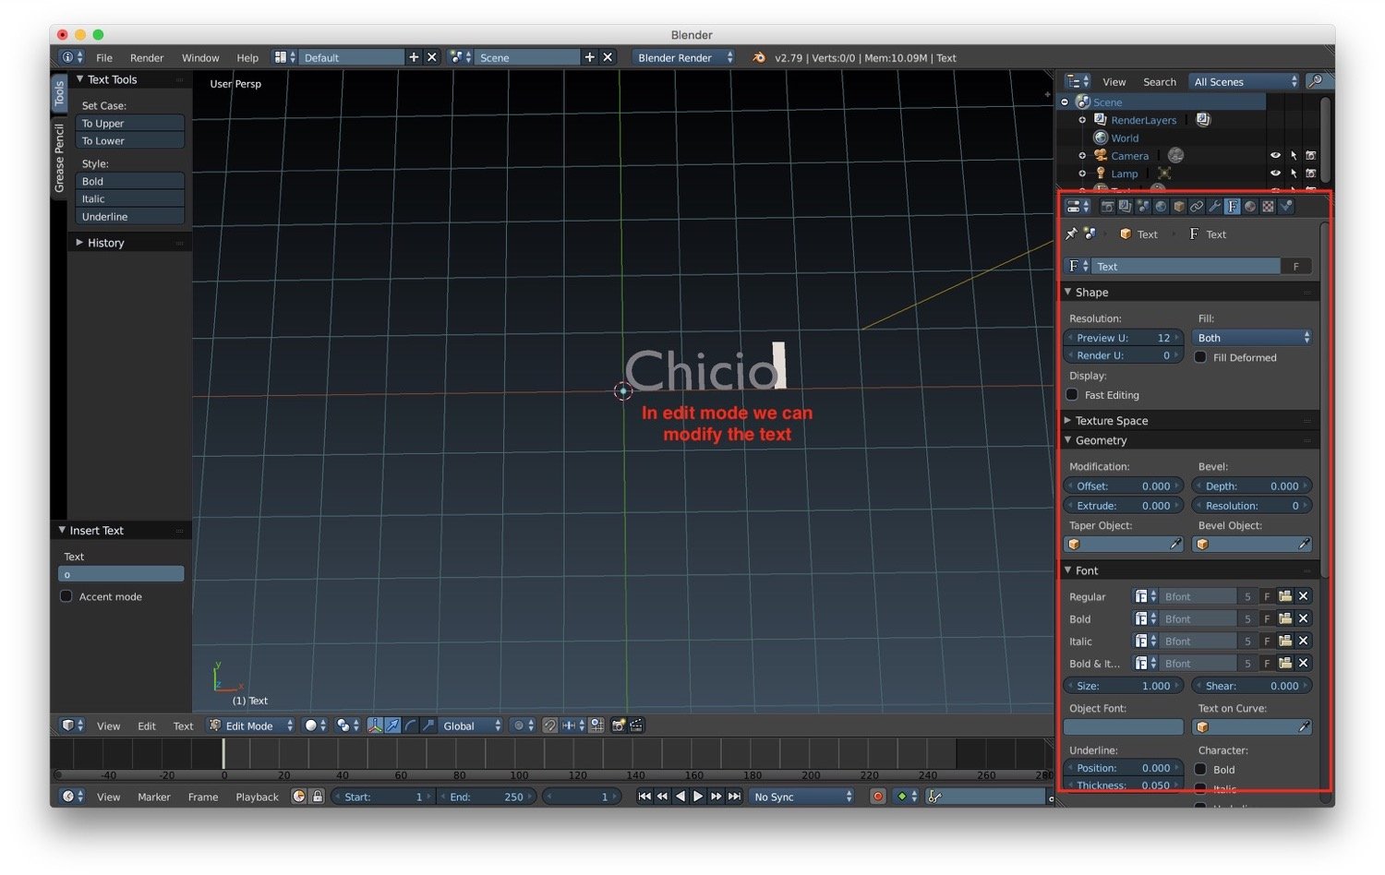The image size is (1385, 875).
Task: Click the Extrude value field
Action: point(1124,506)
